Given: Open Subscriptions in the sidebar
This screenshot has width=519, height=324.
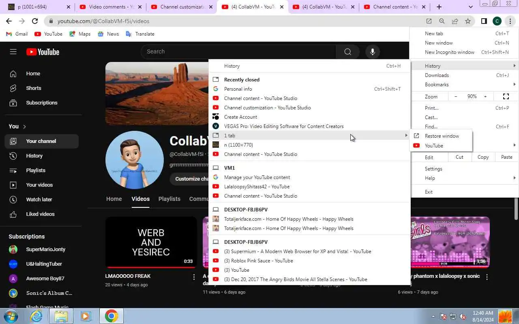Looking at the screenshot, I should click(x=41, y=103).
